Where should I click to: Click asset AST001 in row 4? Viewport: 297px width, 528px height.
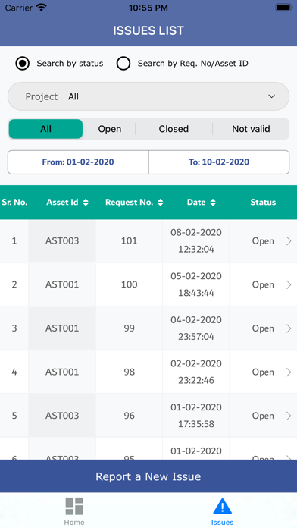[62, 372]
